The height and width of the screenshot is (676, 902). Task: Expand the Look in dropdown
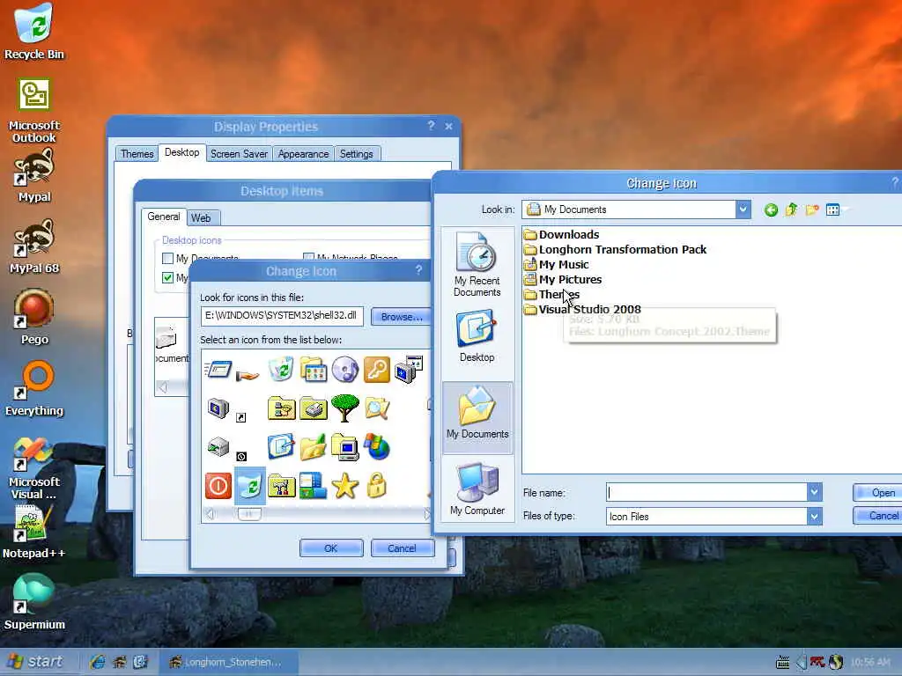click(743, 209)
